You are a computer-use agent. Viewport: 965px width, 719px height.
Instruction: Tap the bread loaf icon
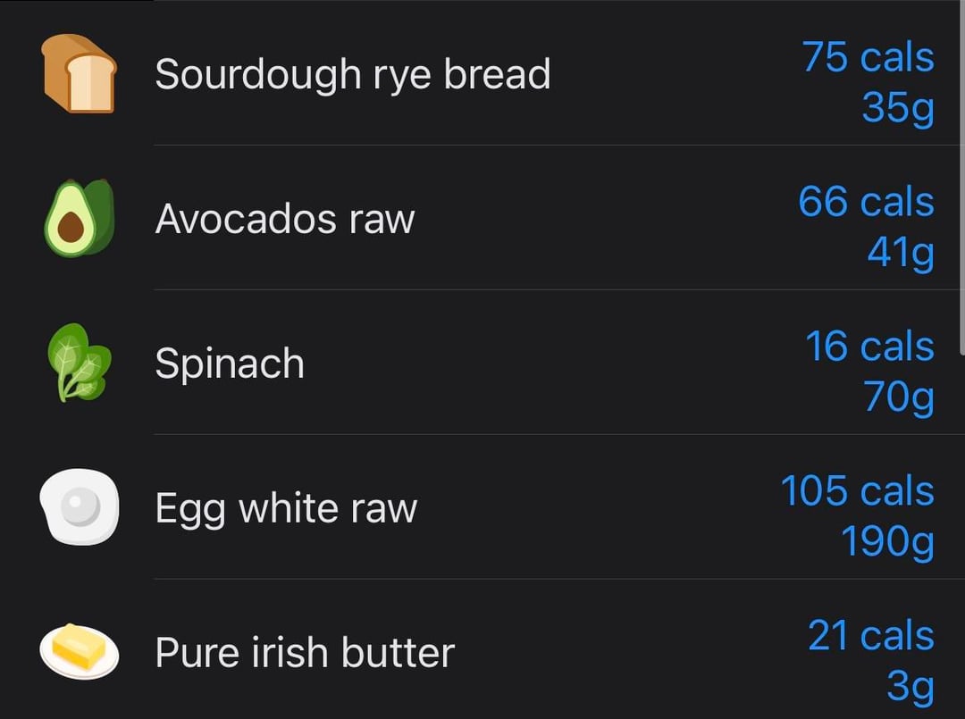(x=80, y=73)
